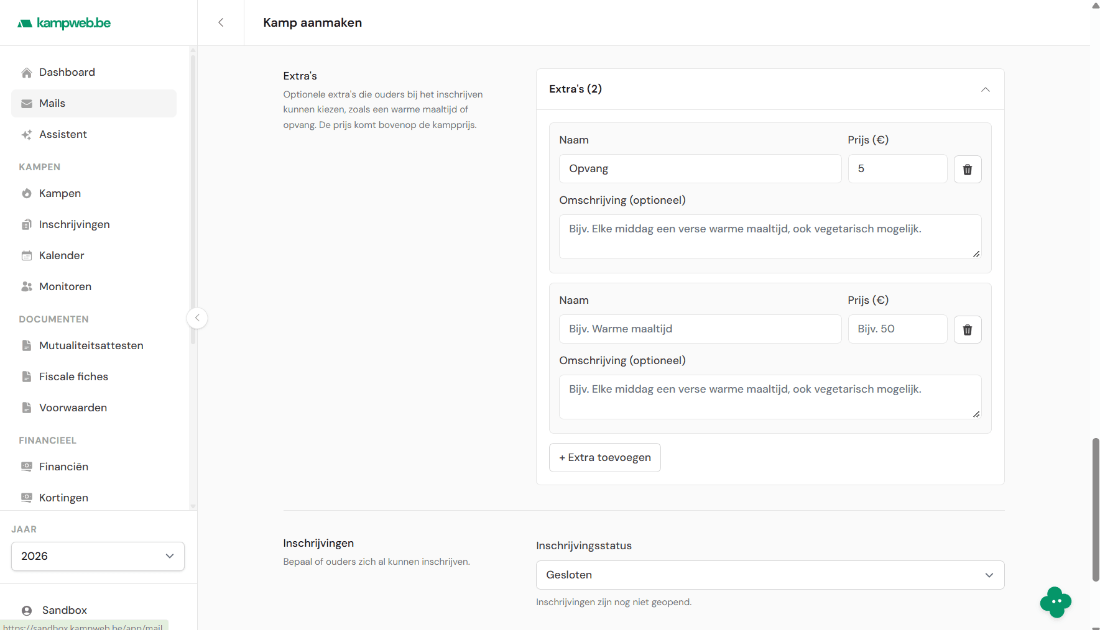This screenshot has width=1100, height=630.
Task: Open Inschrijvingen in the sidebar
Action: pyautogui.click(x=94, y=224)
